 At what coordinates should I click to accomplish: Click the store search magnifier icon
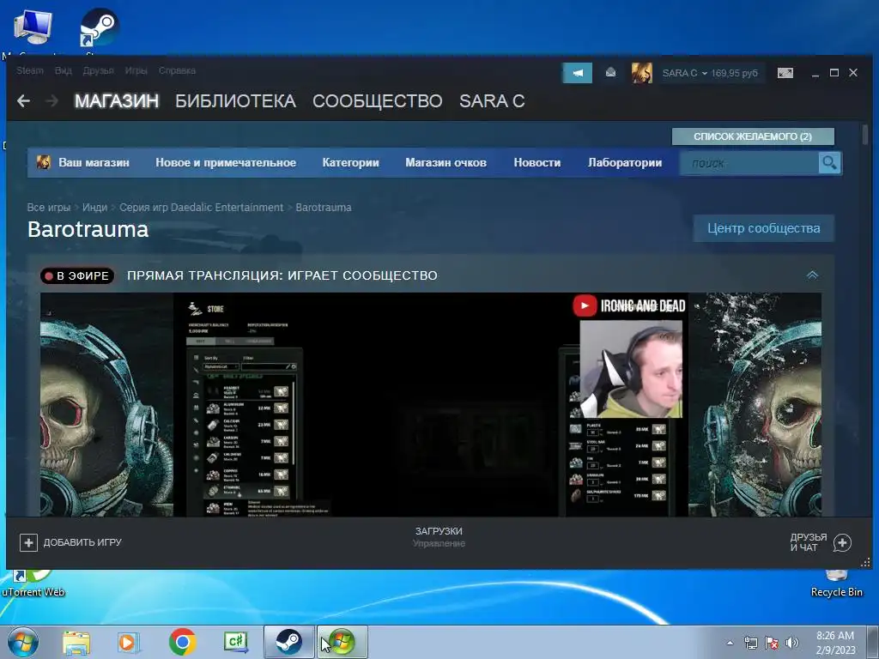click(829, 163)
